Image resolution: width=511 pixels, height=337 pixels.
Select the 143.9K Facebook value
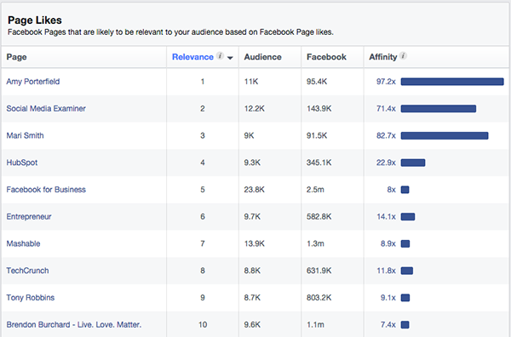tap(319, 108)
